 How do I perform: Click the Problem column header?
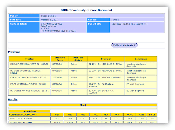point(30,59)
